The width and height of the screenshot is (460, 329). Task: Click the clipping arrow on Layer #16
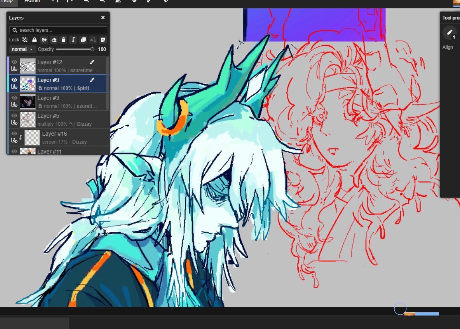[21, 137]
